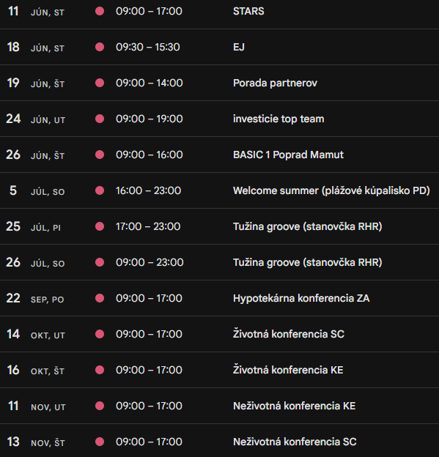
Task: Click the pink dot beside EJ event
Action: [x=100, y=47]
